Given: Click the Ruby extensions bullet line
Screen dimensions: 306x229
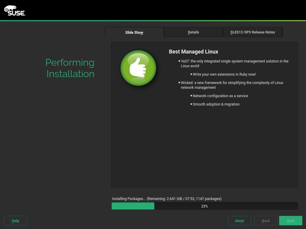Looking at the screenshot, I should point(224,74).
